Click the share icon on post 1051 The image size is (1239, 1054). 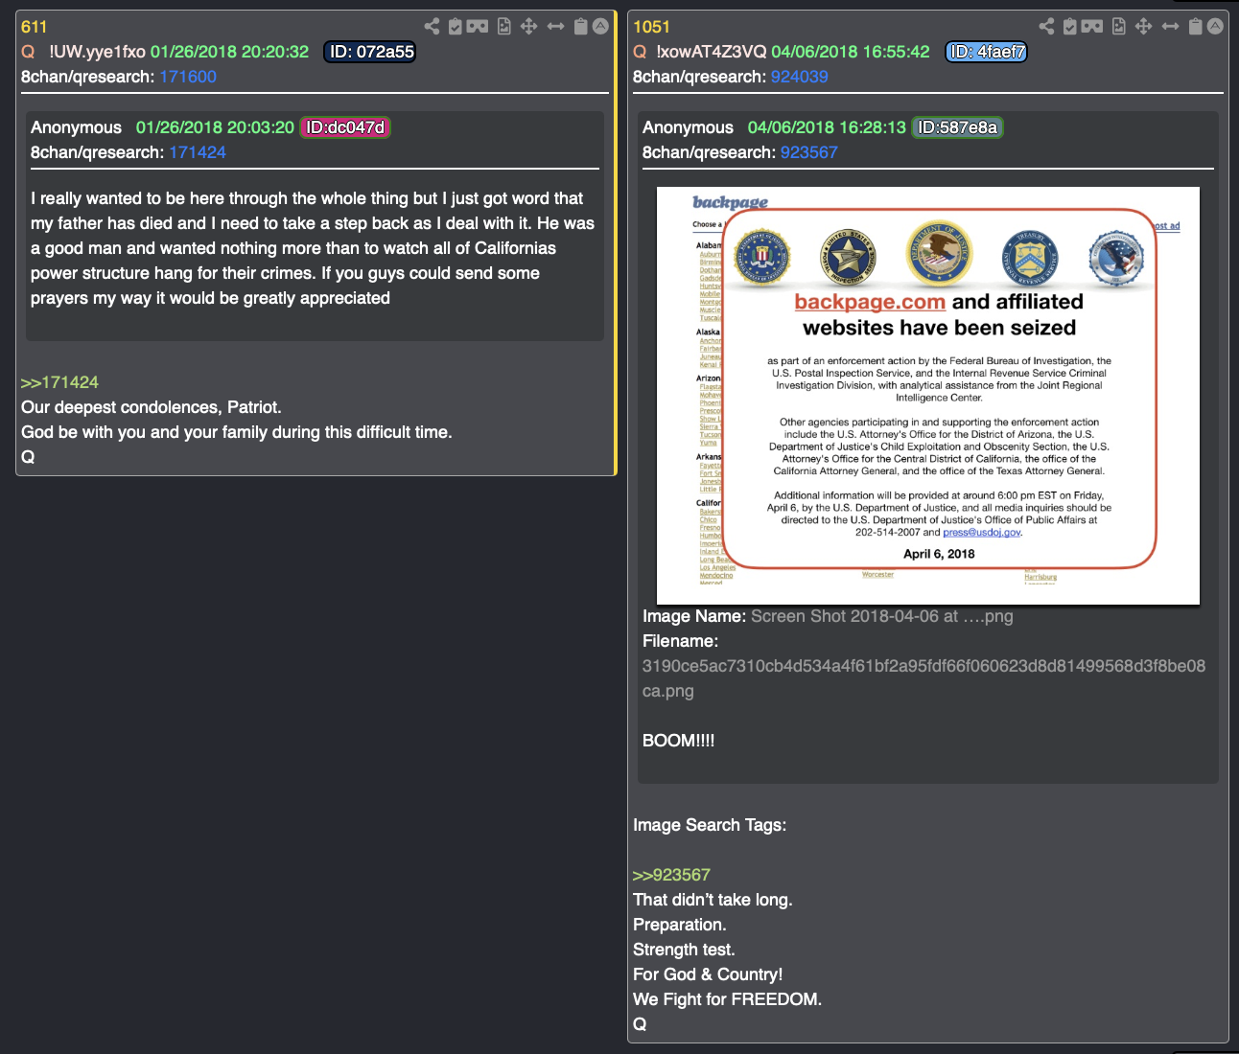(1046, 26)
